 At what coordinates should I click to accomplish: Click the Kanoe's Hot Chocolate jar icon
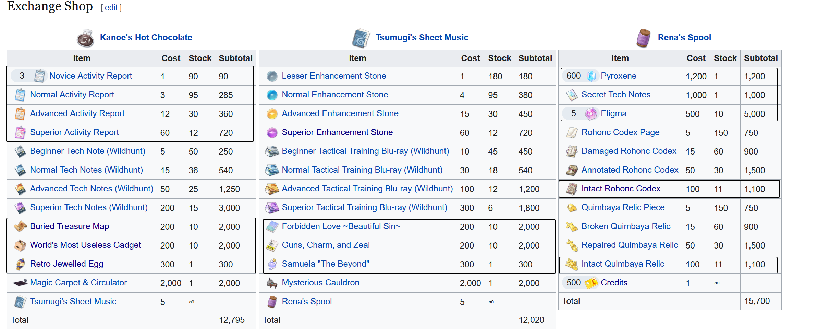point(85,38)
